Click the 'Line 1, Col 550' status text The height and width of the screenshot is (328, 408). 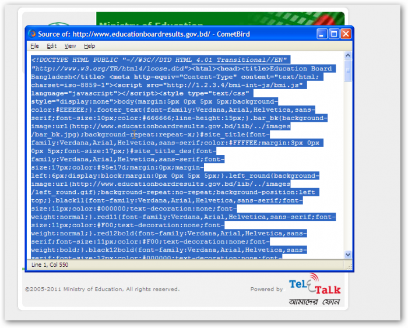click(50, 265)
